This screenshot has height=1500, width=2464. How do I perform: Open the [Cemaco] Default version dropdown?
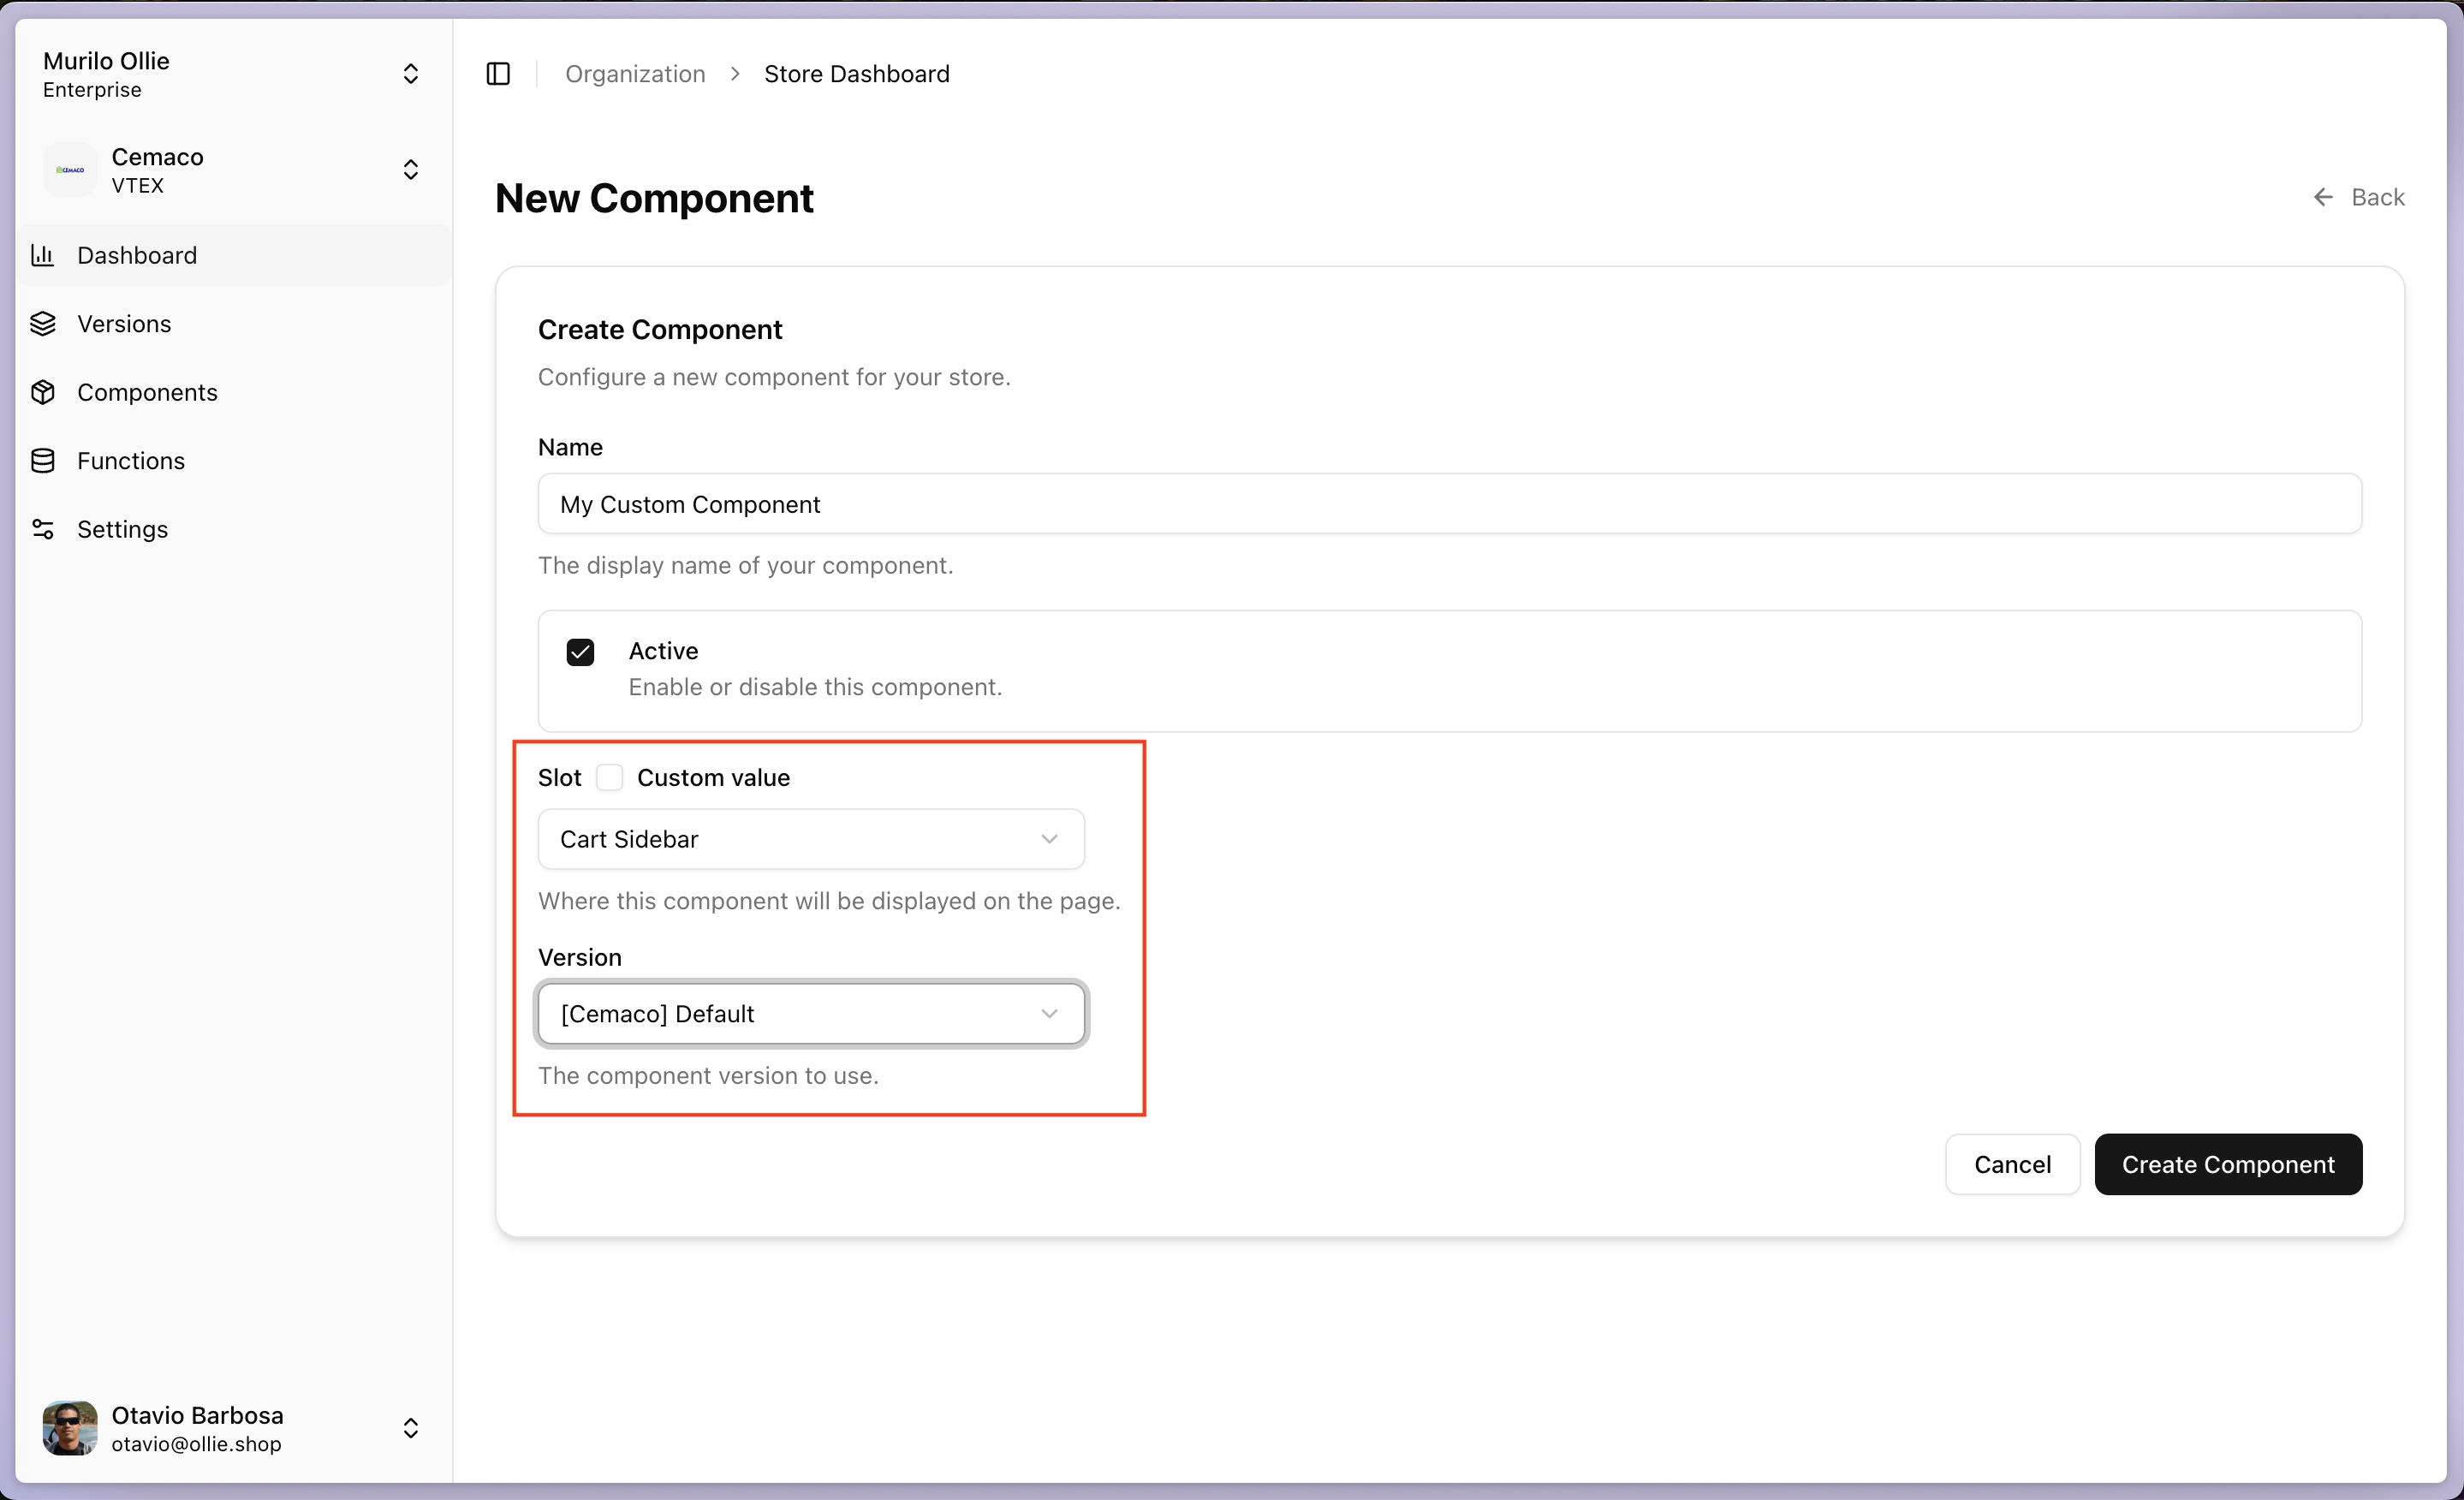811,1013
